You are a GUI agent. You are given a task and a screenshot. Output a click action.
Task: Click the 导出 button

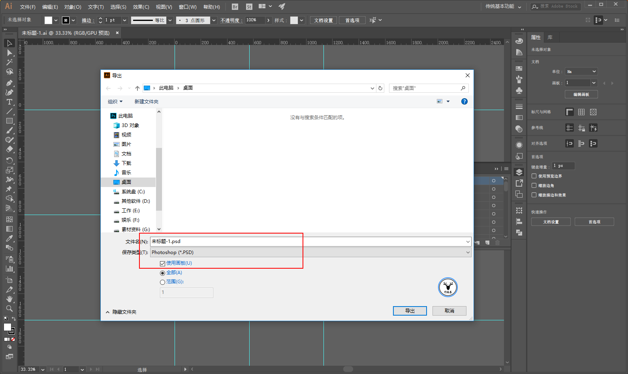(x=410, y=311)
